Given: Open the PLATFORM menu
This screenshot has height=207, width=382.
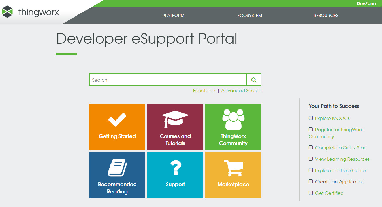Looking at the screenshot, I should click(x=173, y=16).
